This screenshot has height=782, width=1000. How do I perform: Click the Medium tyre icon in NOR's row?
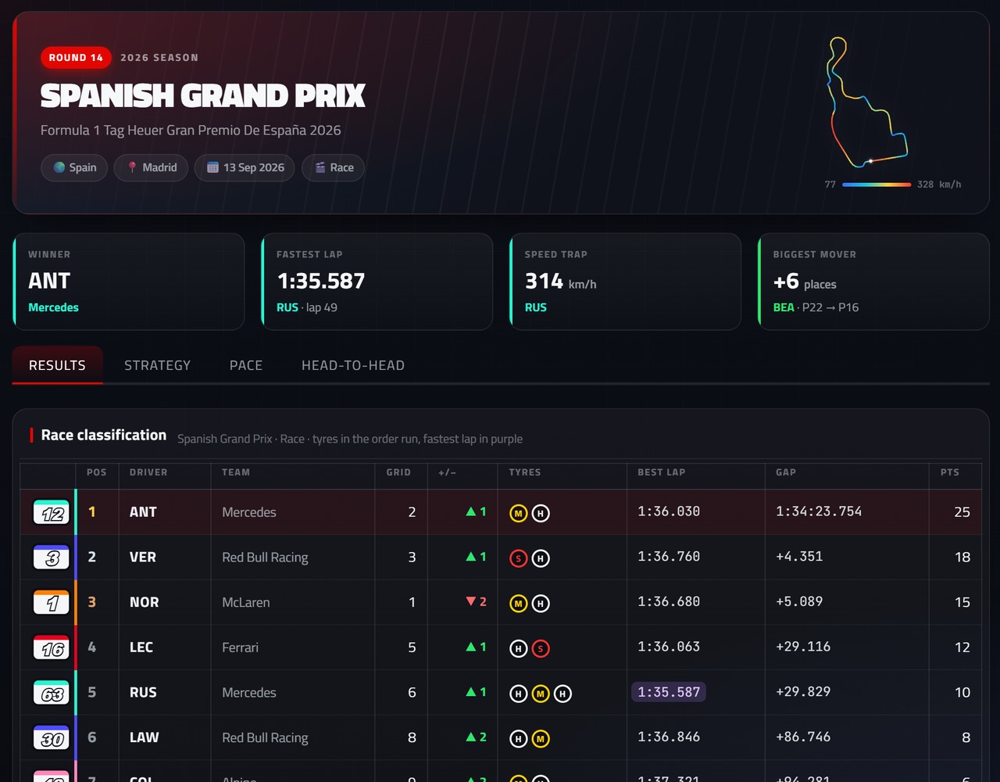click(519, 604)
